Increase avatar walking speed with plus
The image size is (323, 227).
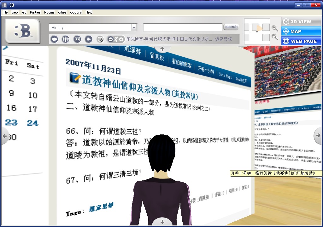[x=121, y=39]
